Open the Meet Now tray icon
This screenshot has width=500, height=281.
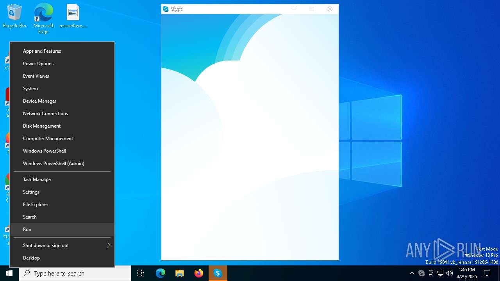(431, 273)
